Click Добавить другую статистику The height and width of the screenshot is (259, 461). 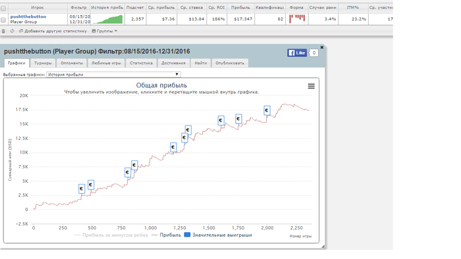(x=53, y=31)
